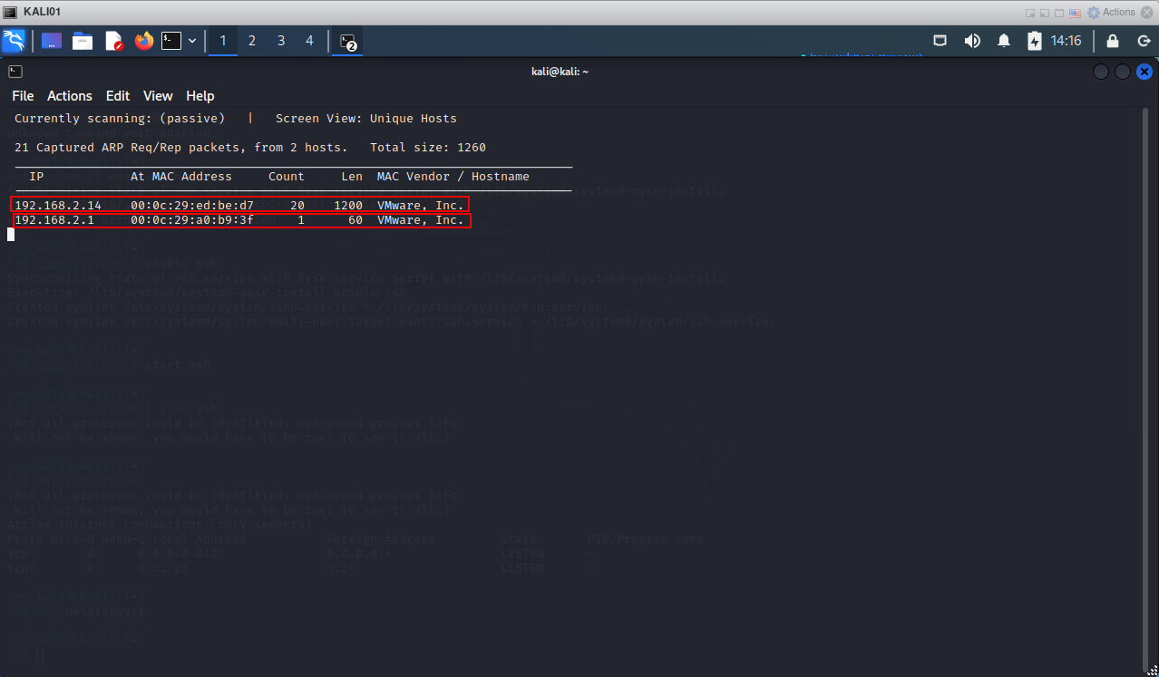Open the Kali dragon applications menu
Screen dimensions: 1159x677
click(14, 41)
